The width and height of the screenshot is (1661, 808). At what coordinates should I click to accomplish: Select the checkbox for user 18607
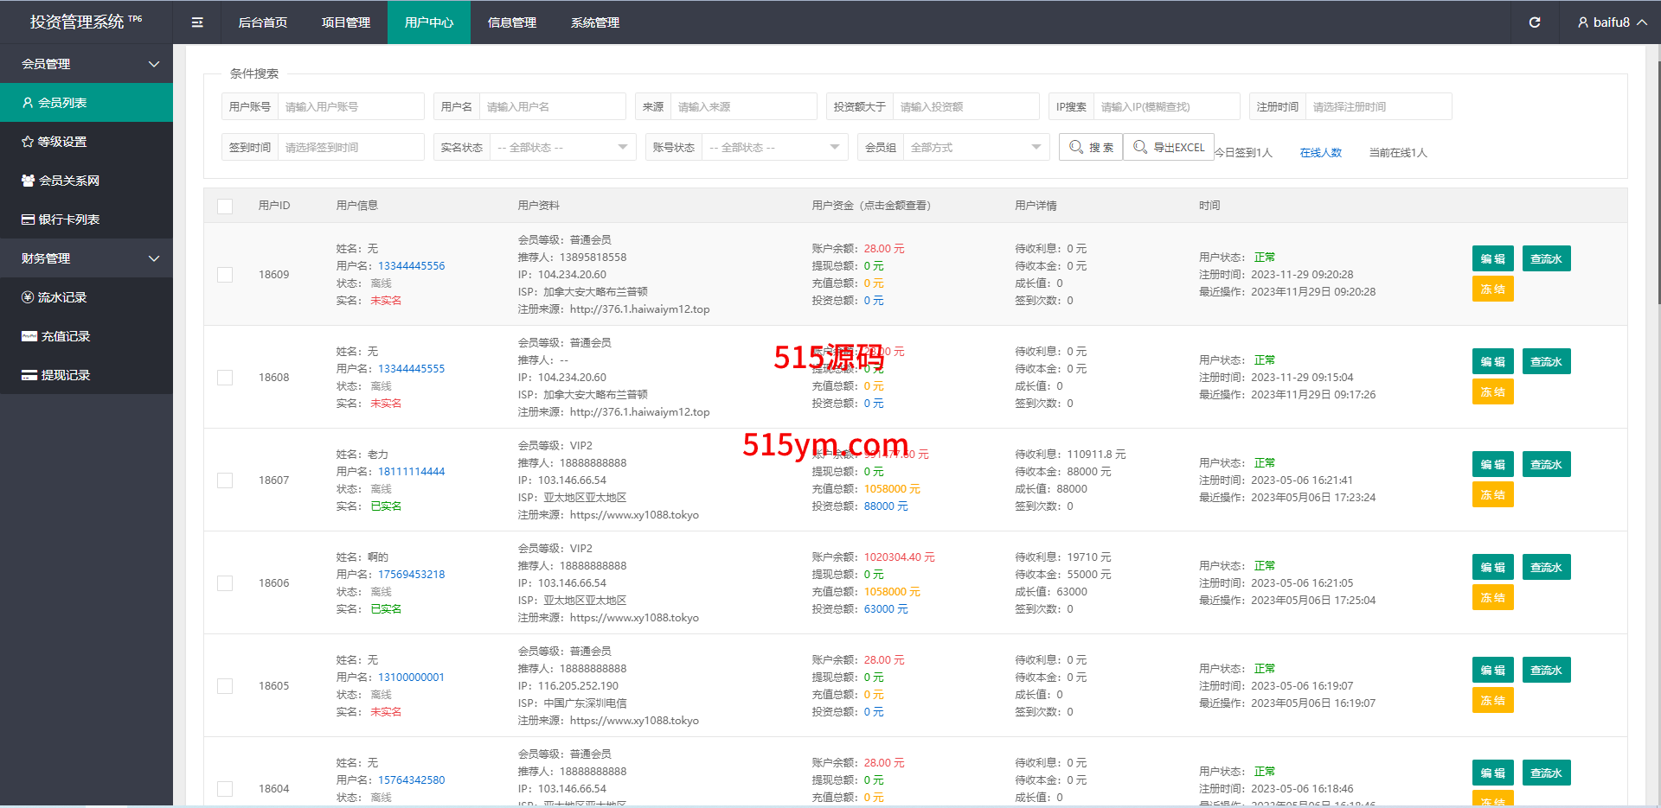pyautogui.click(x=225, y=480)
